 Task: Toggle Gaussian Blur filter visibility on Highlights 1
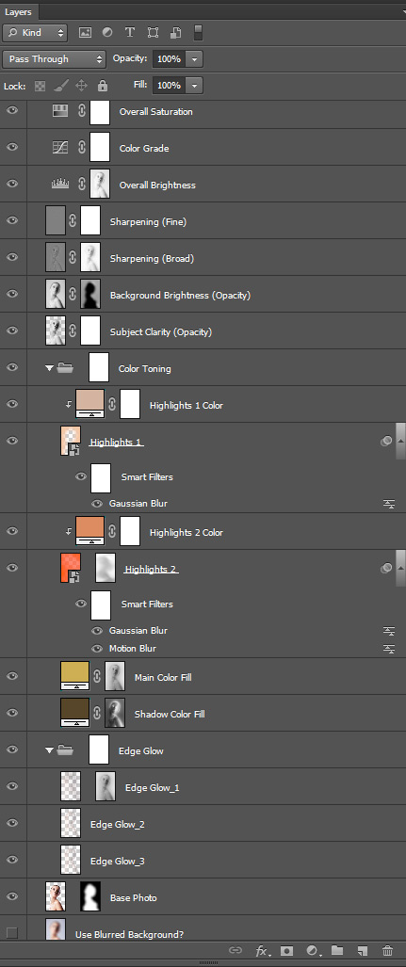97,503
